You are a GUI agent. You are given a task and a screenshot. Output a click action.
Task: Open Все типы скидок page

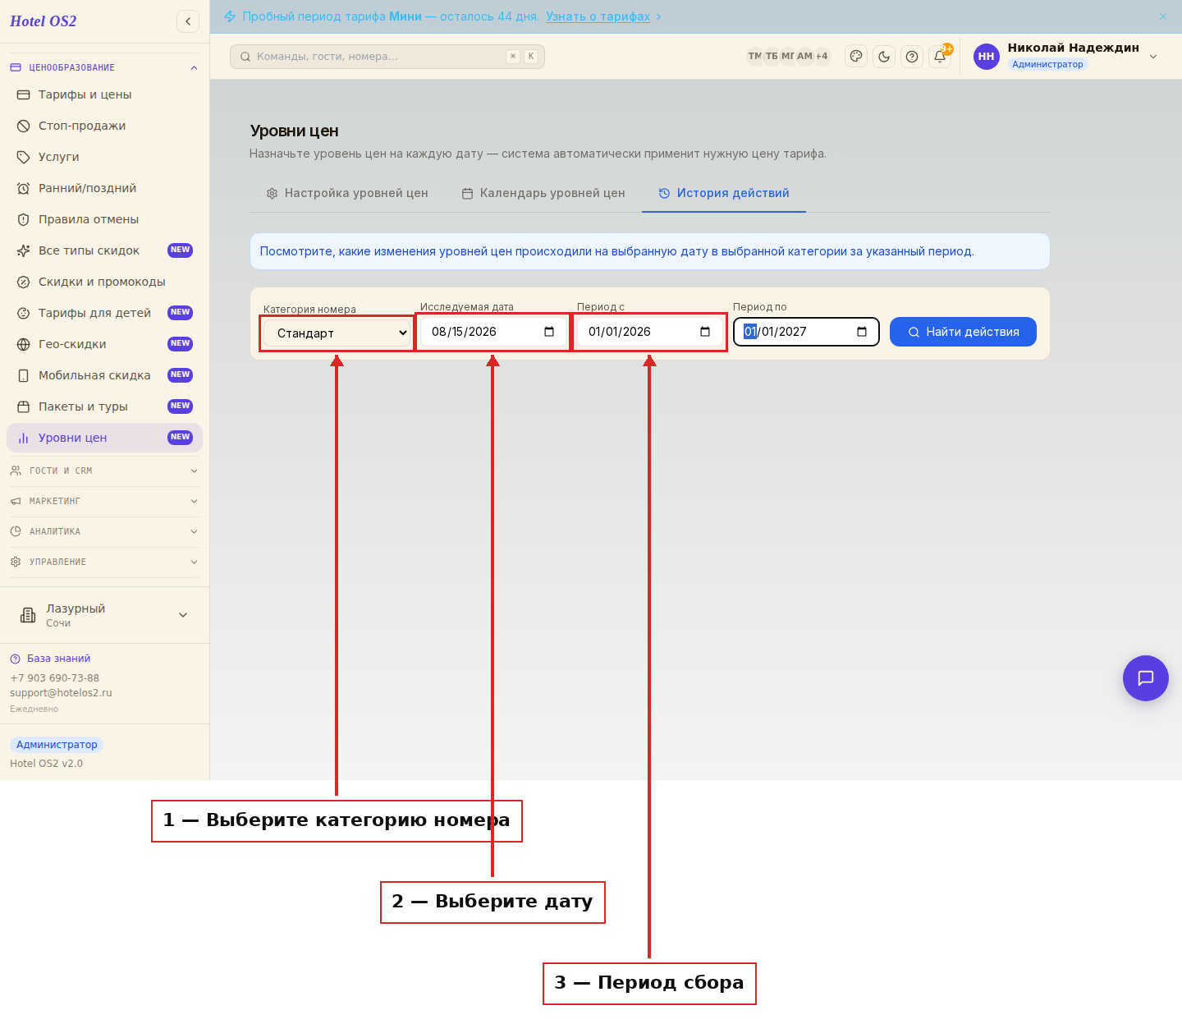point(104,250)
